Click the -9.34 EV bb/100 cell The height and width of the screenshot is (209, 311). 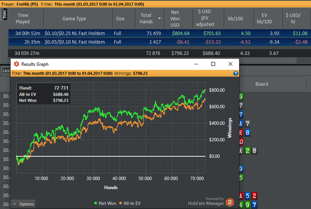pyautogui.click(x=275, y=42)
